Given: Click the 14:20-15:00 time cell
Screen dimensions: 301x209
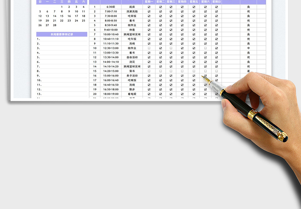Looking at the screenshot, I should pos(111,71).
